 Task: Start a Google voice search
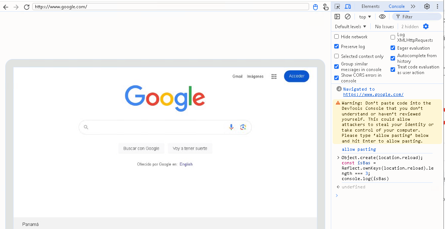click(x=231, y=127)
